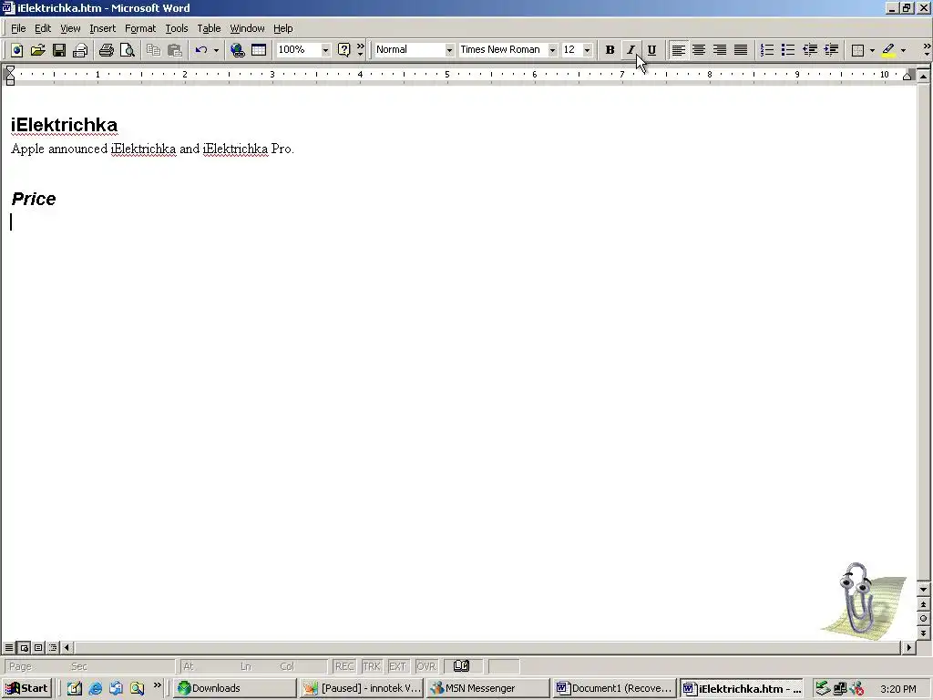The height and width of the screenshot is (700, 933).
Task: Justify the text alignment
Action: coord(741,50)
